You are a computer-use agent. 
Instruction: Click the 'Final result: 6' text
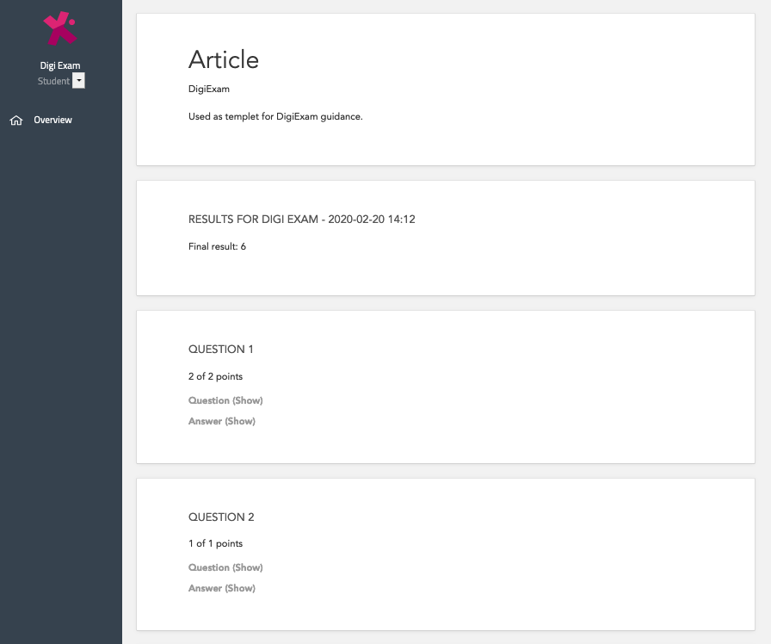217,246
